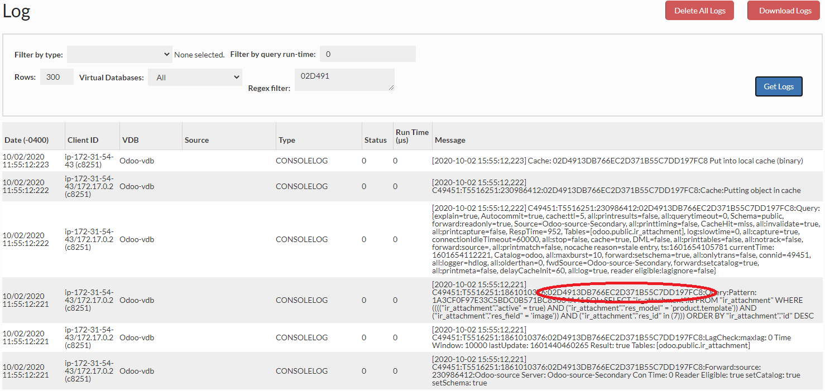The width and height of the screenshot is (825, 391).
Task: Click the Download Logs button
Action: coord(785,11)
